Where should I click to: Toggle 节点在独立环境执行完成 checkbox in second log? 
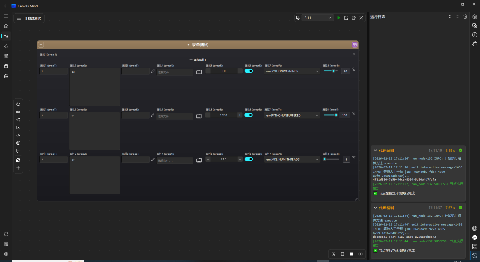pyautogui.click(x=375, y=251)
